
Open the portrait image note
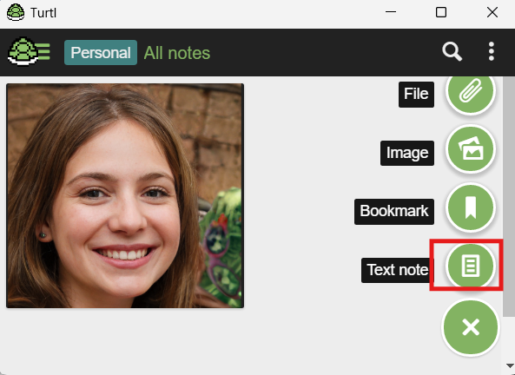[125, 195]
